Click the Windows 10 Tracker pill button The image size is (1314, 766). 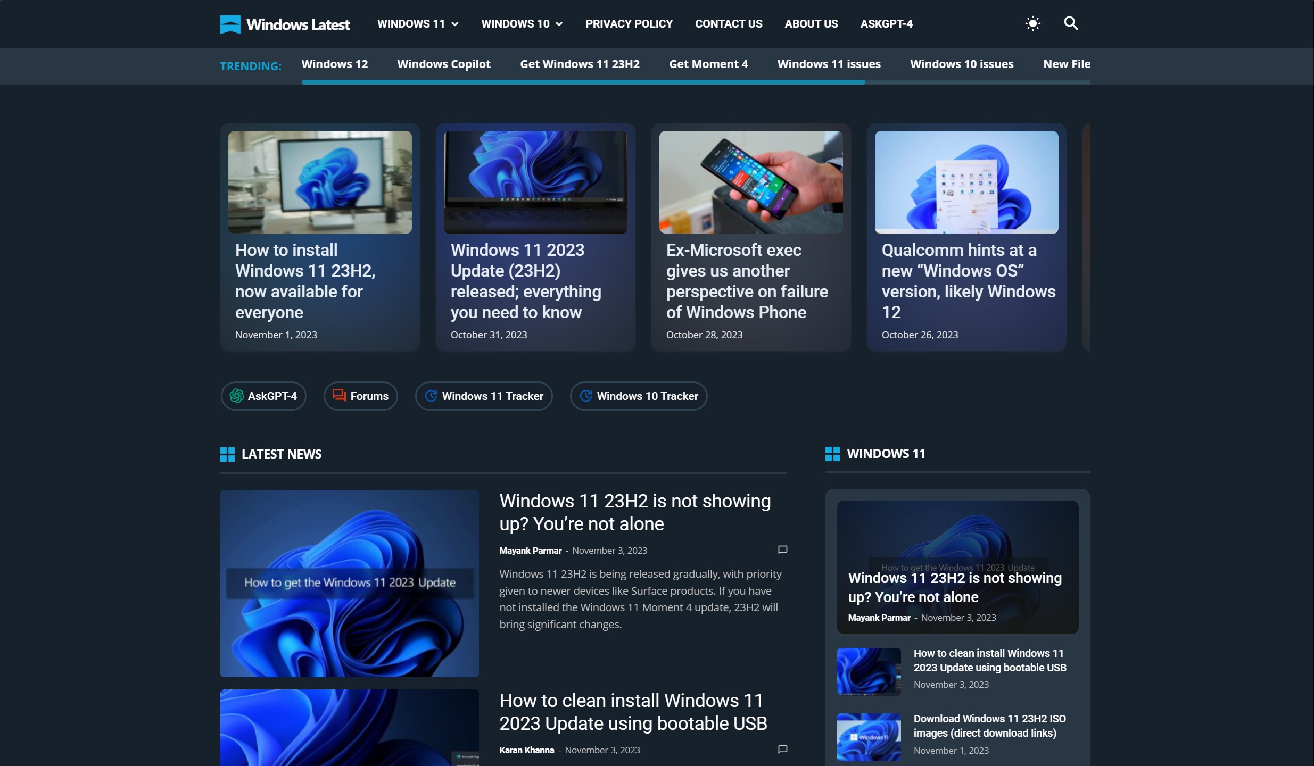coord(639,396)
